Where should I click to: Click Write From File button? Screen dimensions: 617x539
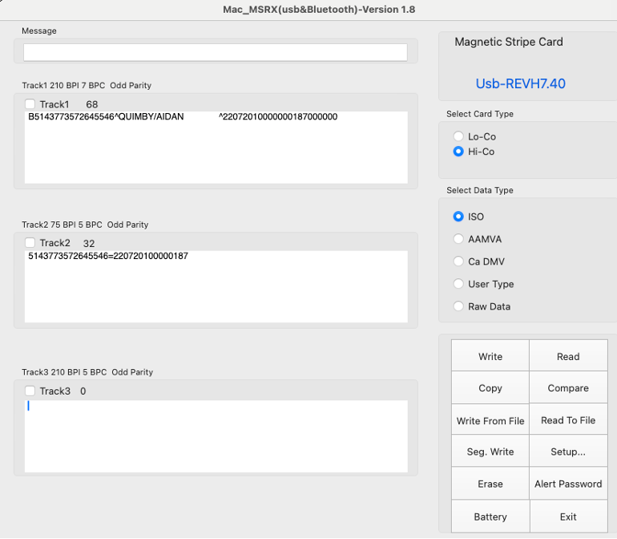tap(490, 420)
